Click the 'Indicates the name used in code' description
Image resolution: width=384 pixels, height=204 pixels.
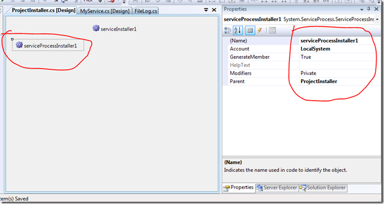(x=285, y=170)
